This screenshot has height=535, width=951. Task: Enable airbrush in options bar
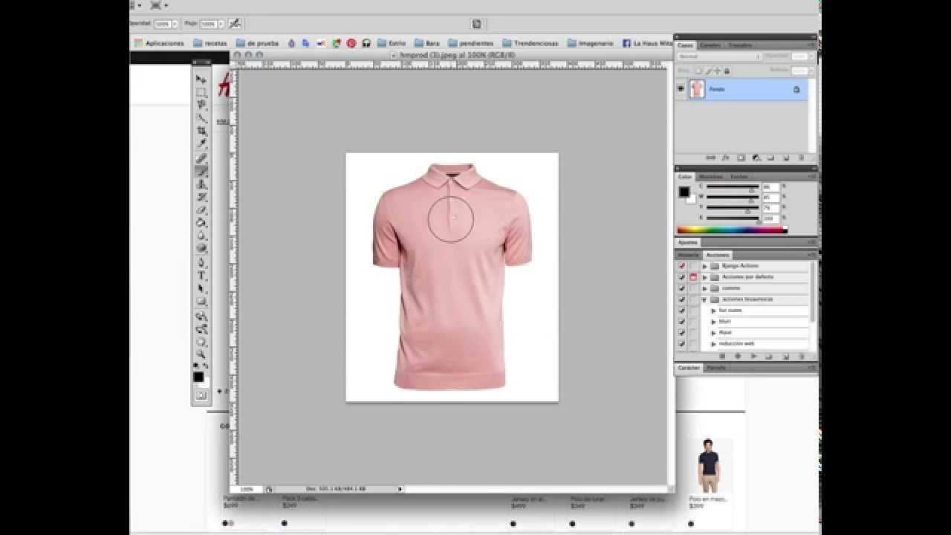pyautogui.click(x=234, y=24)
